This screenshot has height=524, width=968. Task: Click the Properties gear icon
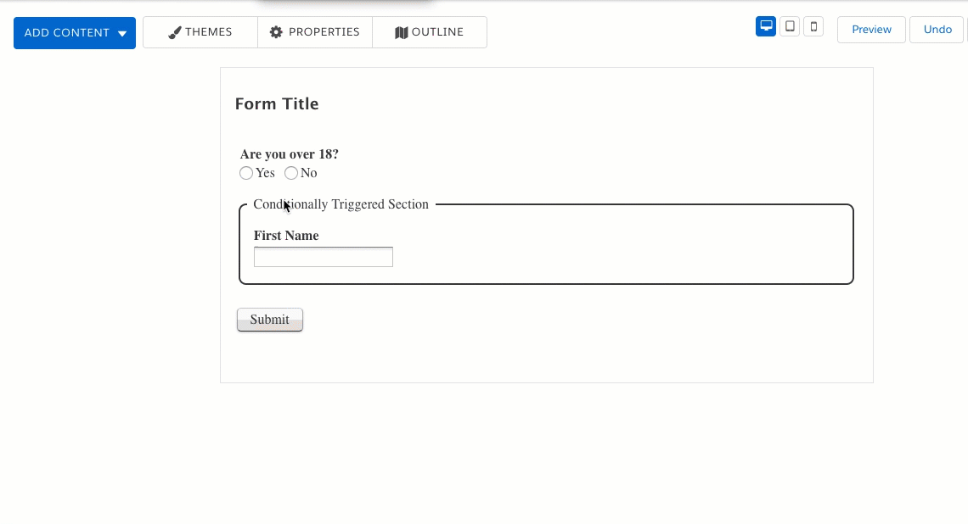tap(276, 32)
